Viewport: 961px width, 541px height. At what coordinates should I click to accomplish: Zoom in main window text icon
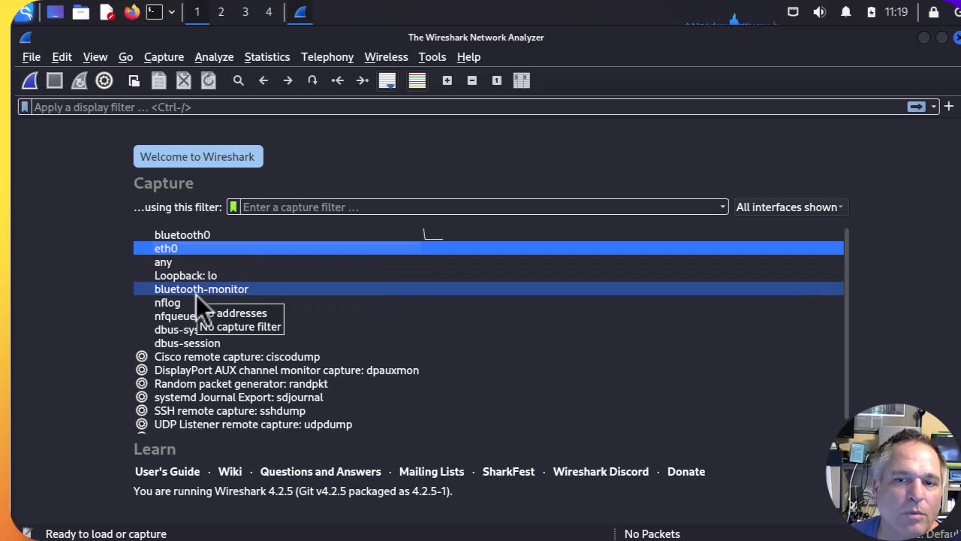(x=447, y=80)
